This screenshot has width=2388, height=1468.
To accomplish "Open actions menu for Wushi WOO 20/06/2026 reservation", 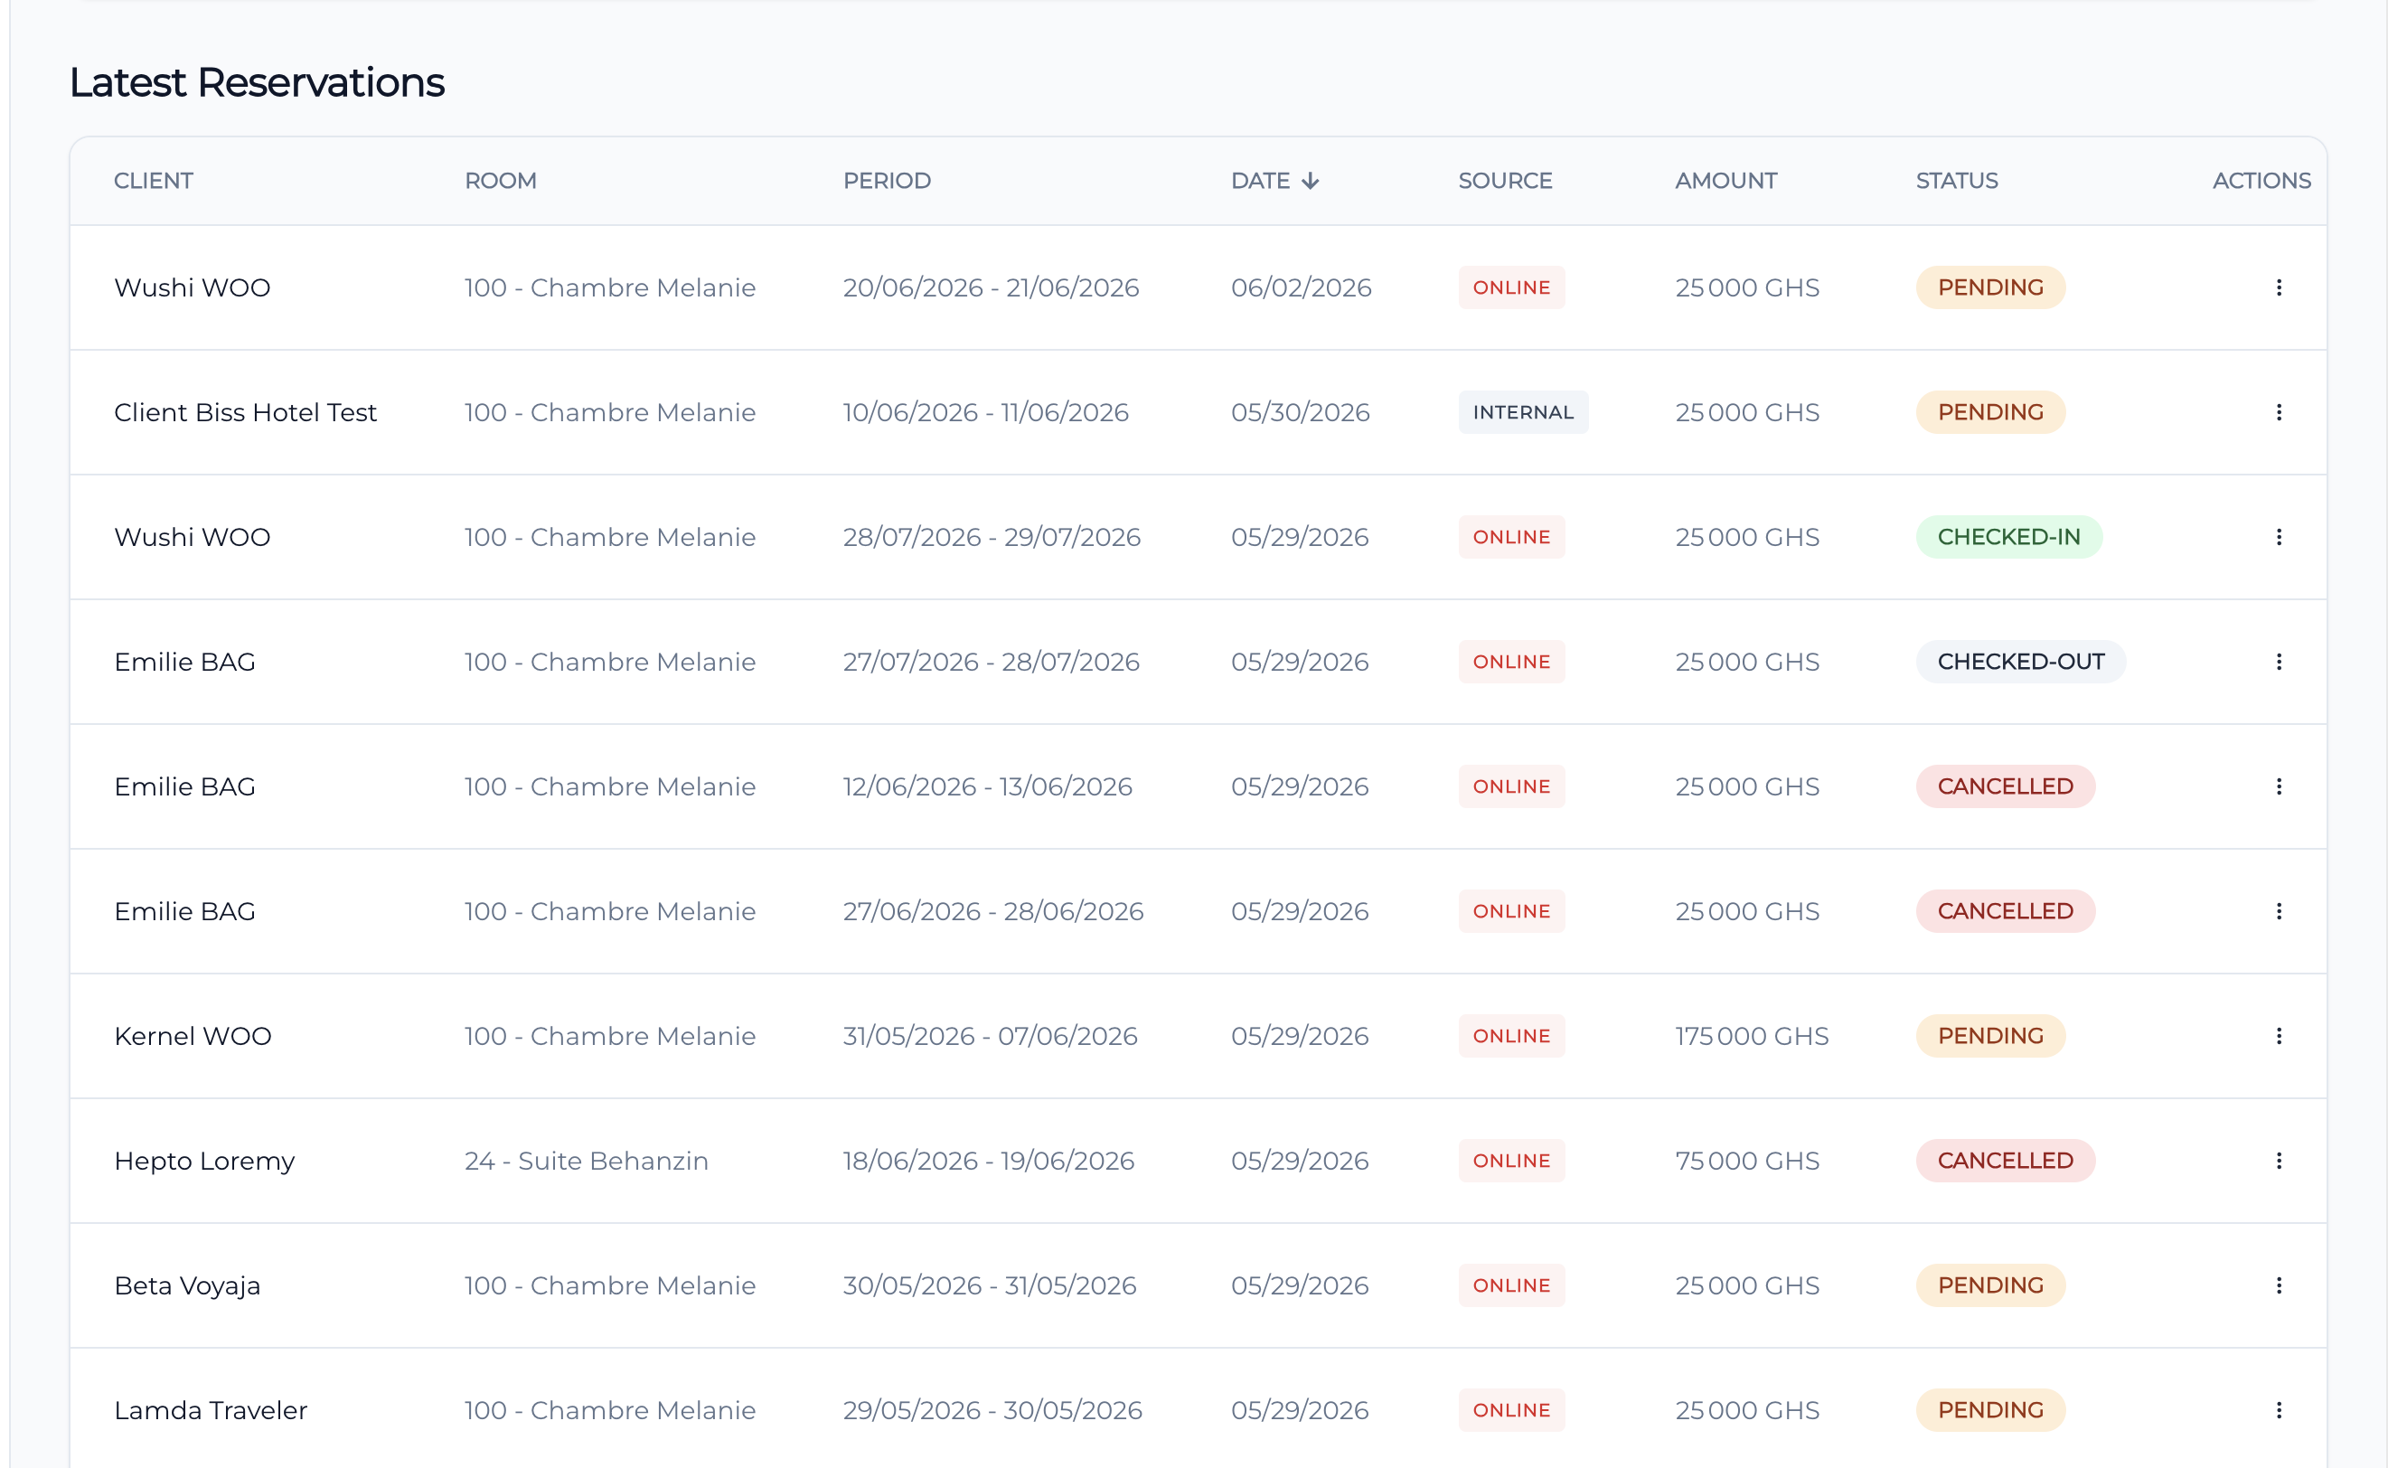I will pyautogui.click(x=2279, y=287).
